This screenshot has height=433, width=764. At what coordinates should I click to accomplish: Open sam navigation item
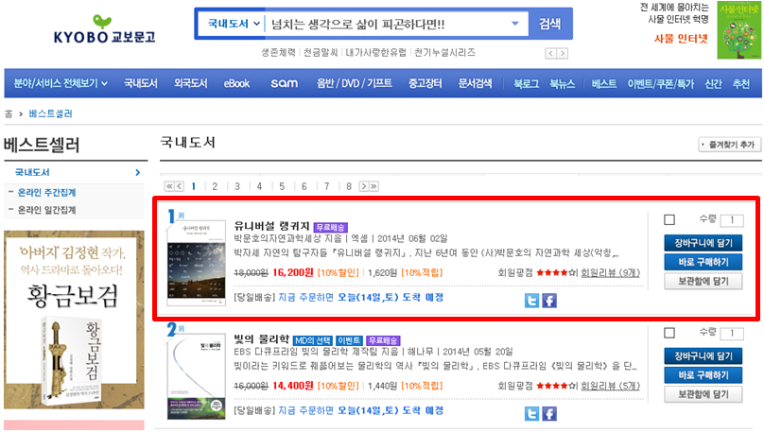[x=284, y=83]
